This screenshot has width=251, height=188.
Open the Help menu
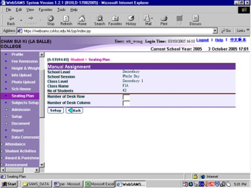click(x=74, y=10)
